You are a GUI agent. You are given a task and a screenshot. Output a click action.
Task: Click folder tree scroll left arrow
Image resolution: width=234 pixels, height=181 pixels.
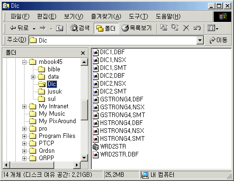pyautogui.click(x=6, y=165)
